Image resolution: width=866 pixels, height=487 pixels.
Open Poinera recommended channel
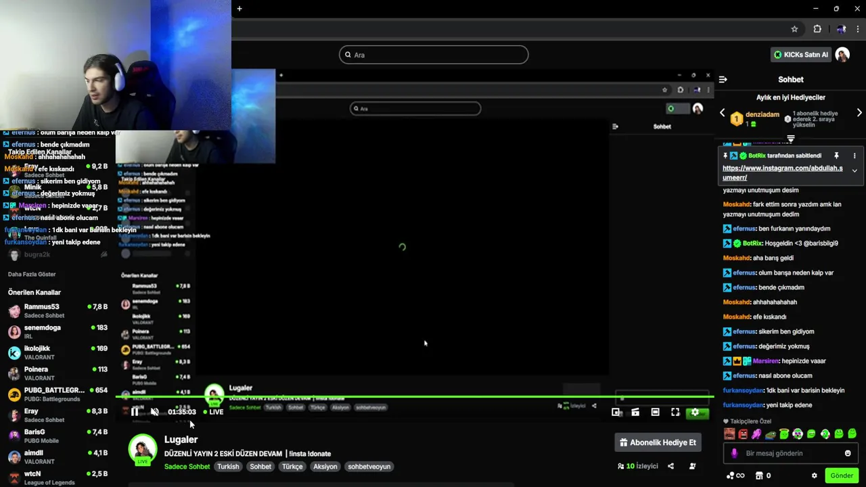click(58, 373)
